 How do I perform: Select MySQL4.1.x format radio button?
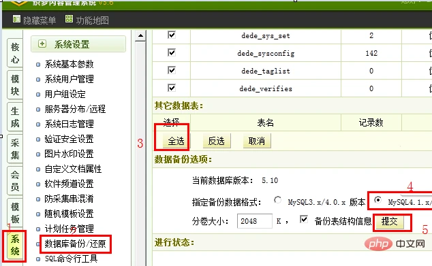pyautogui.click(x=378, y=200)
